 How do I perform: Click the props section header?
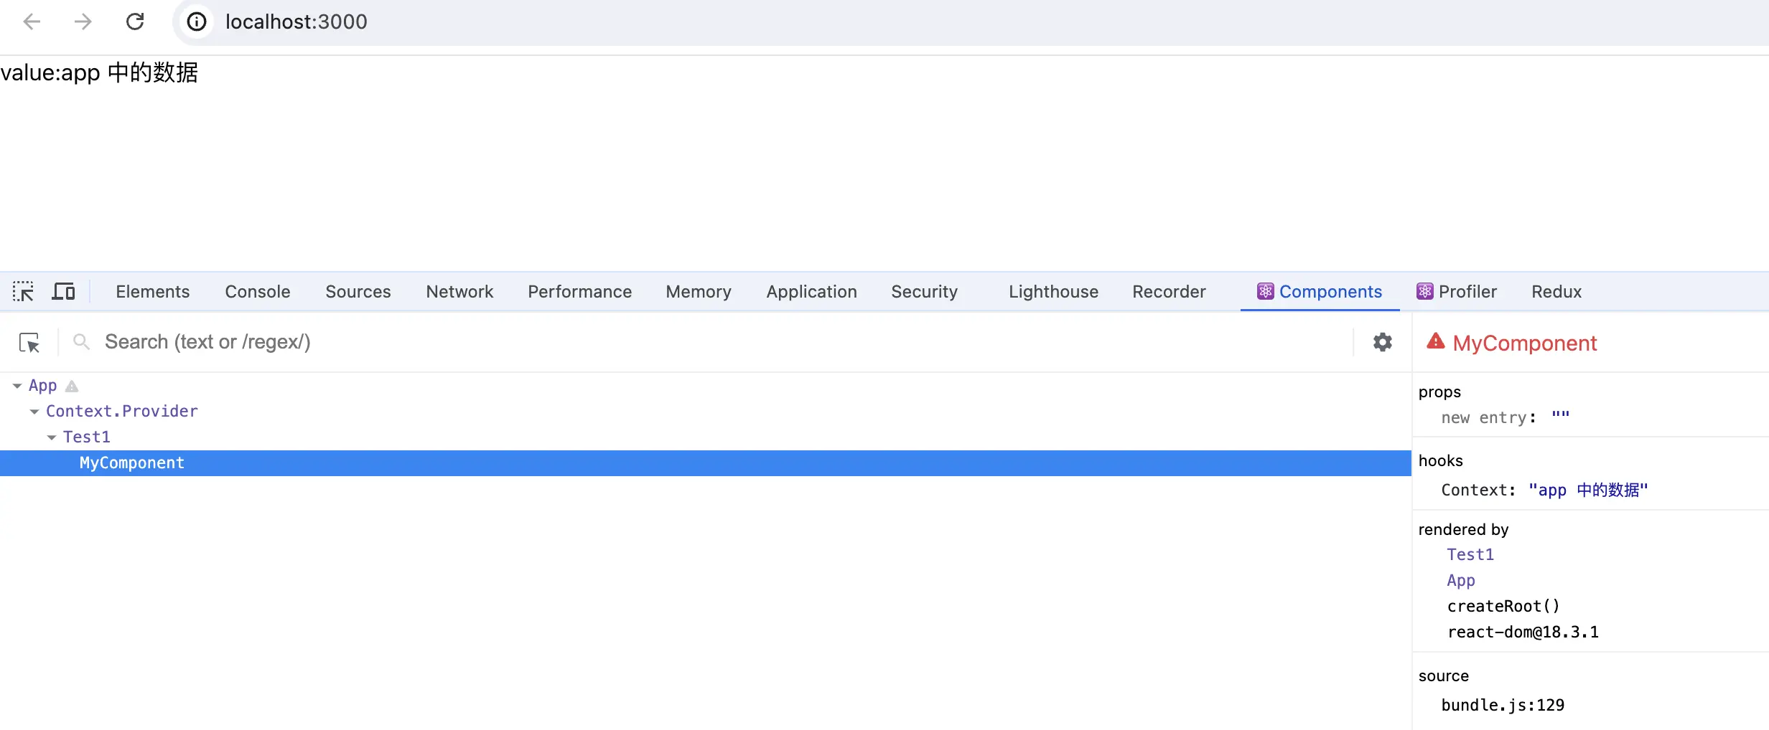coord(1439,392)
